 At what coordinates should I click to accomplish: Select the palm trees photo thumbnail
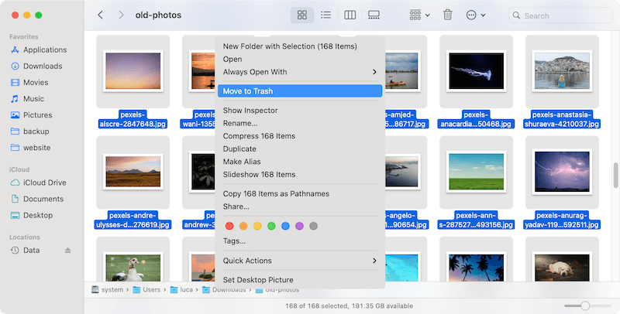[x=477, y=267]
